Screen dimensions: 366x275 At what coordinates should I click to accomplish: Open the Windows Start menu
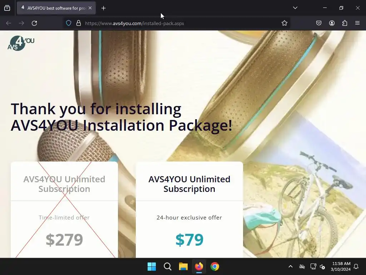click(x=152, y=266)
